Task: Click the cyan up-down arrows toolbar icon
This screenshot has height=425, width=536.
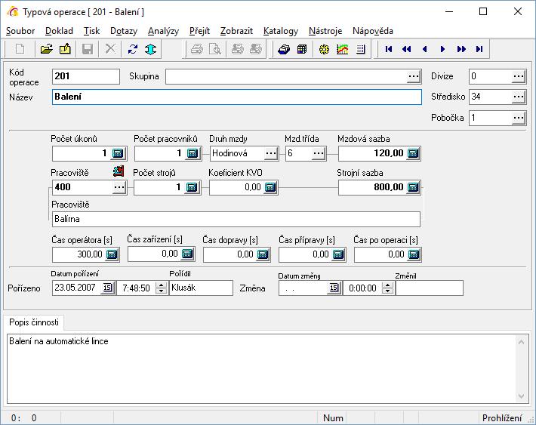Action: click(150, 49)
